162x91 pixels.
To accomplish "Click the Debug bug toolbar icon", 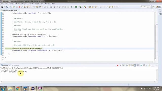I will 71,7.
